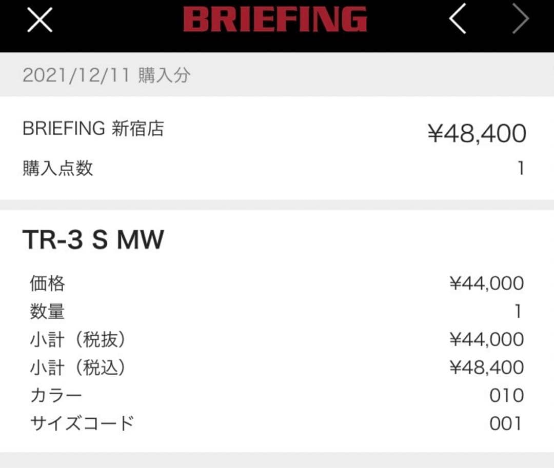Select the カラー label
This screenshot has width=554, height=468.
[x=55, y=395]
